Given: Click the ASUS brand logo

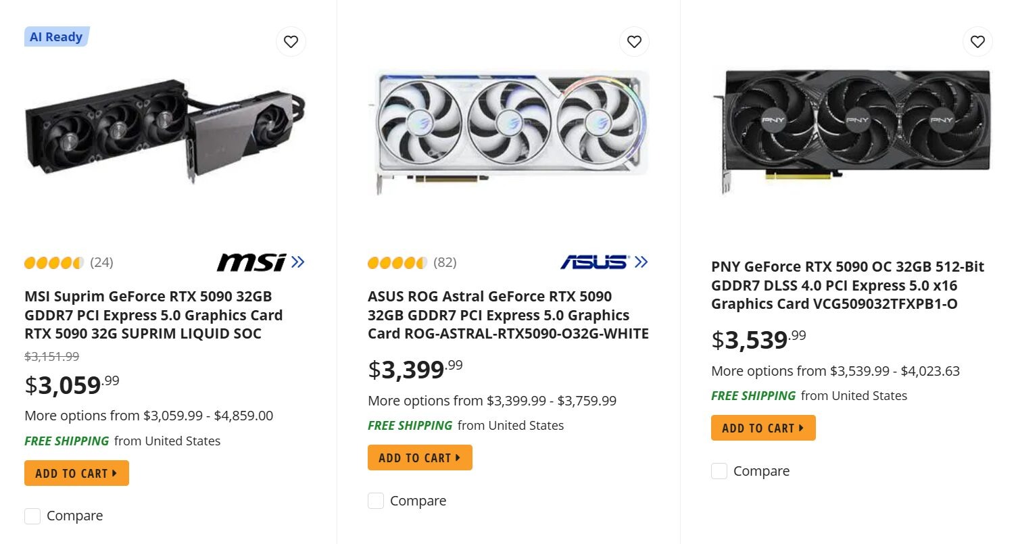Looking at the screenshot, I should point(594,262).
